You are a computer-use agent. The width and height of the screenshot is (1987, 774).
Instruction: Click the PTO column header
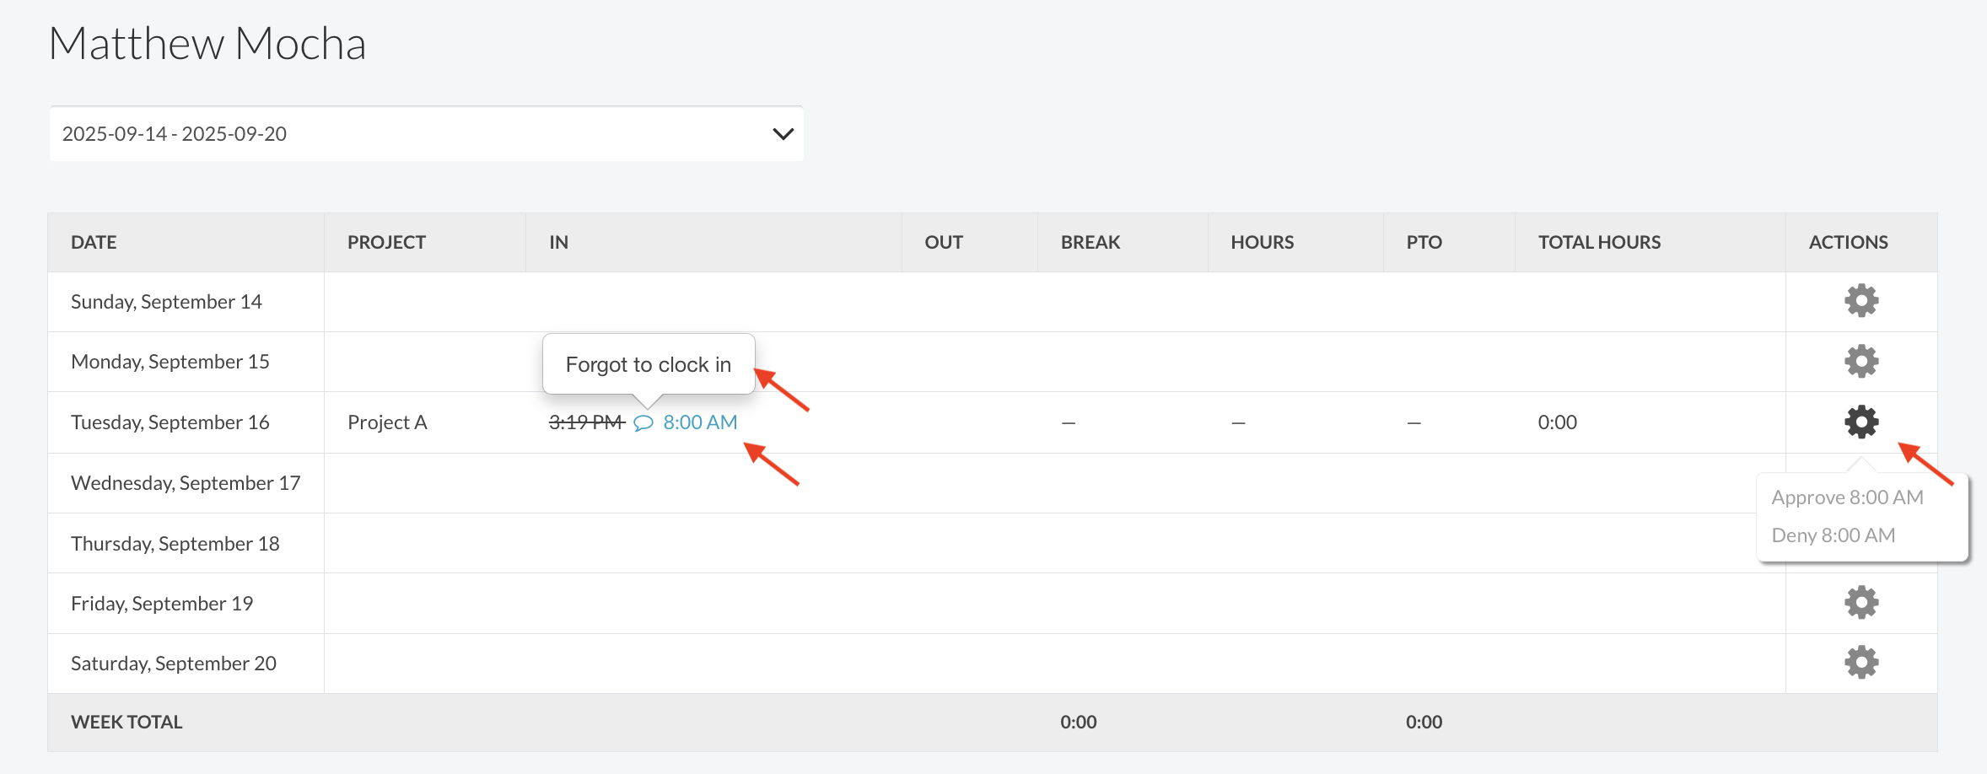coord(1424,243)
